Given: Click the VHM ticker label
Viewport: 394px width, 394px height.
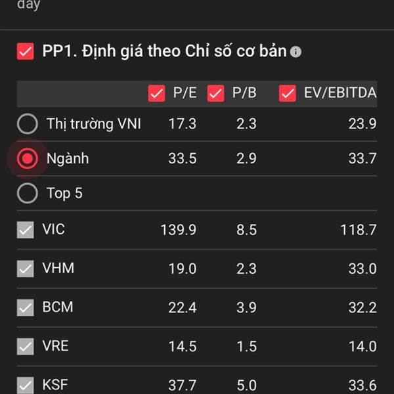Looking at the screenshot, I should coord(58,268).
